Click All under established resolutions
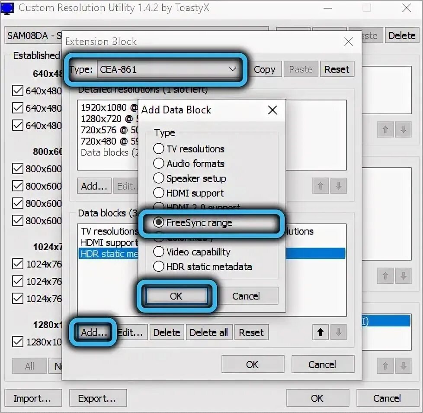The height and width of the screenshot is (413, 423). [x=29, y=366]
